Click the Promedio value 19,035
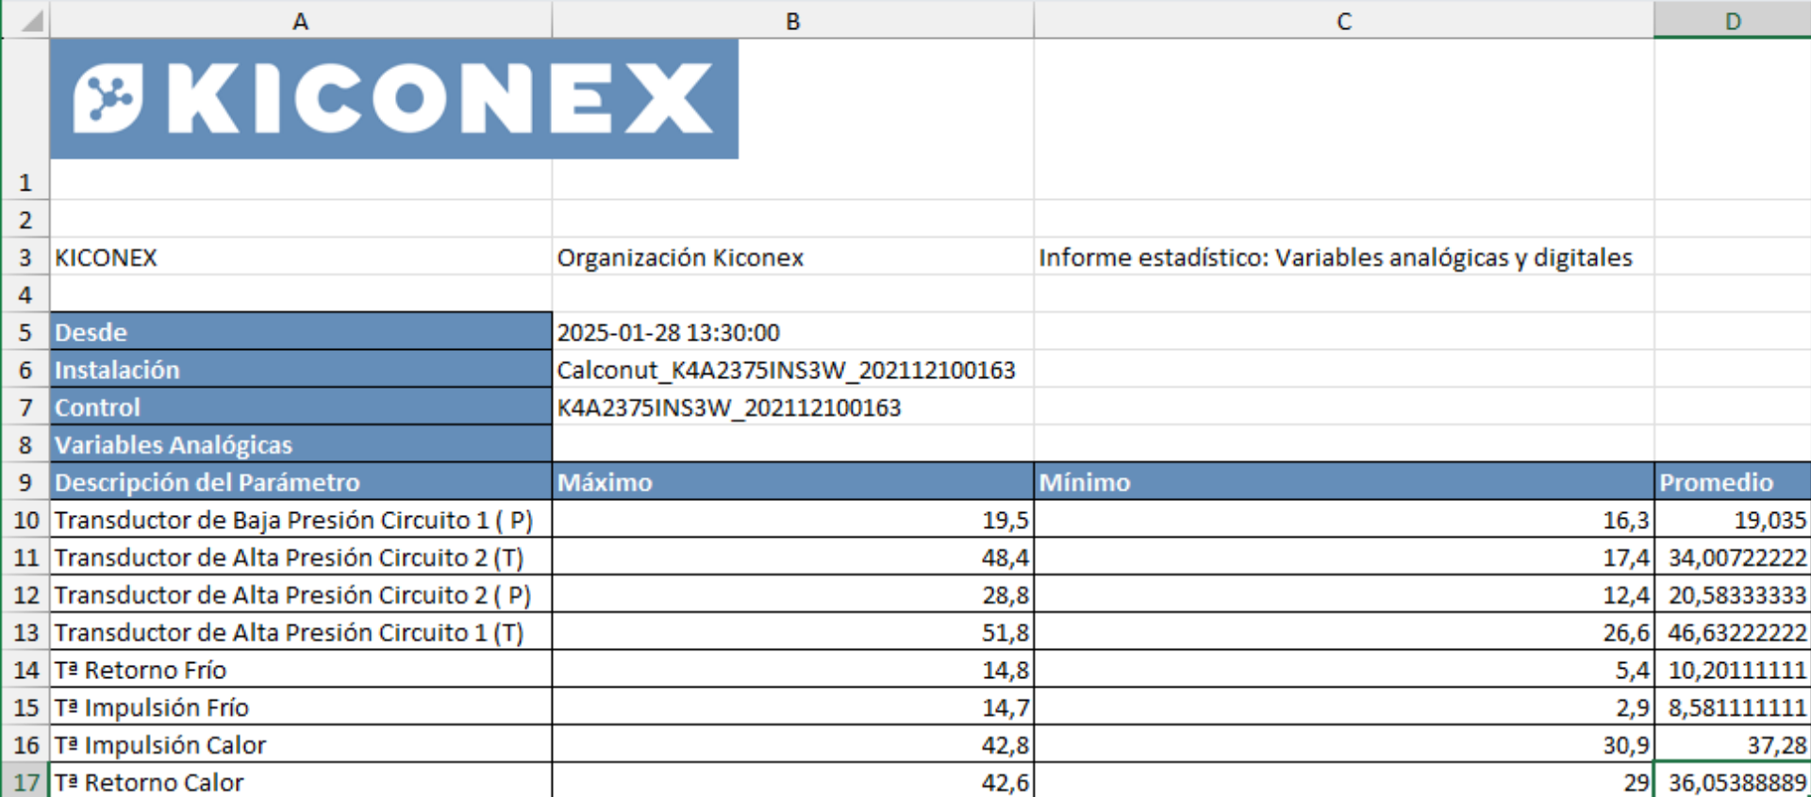This screenshot has width=1811, height=797. click(x=1732, y=520)
